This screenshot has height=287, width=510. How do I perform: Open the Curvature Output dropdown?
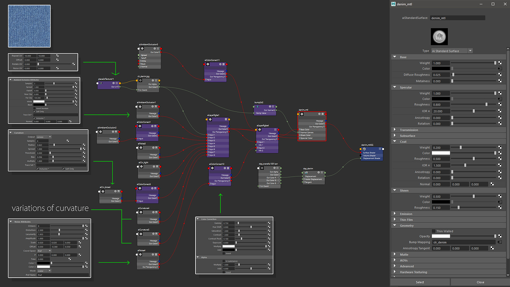coord(44,136)
